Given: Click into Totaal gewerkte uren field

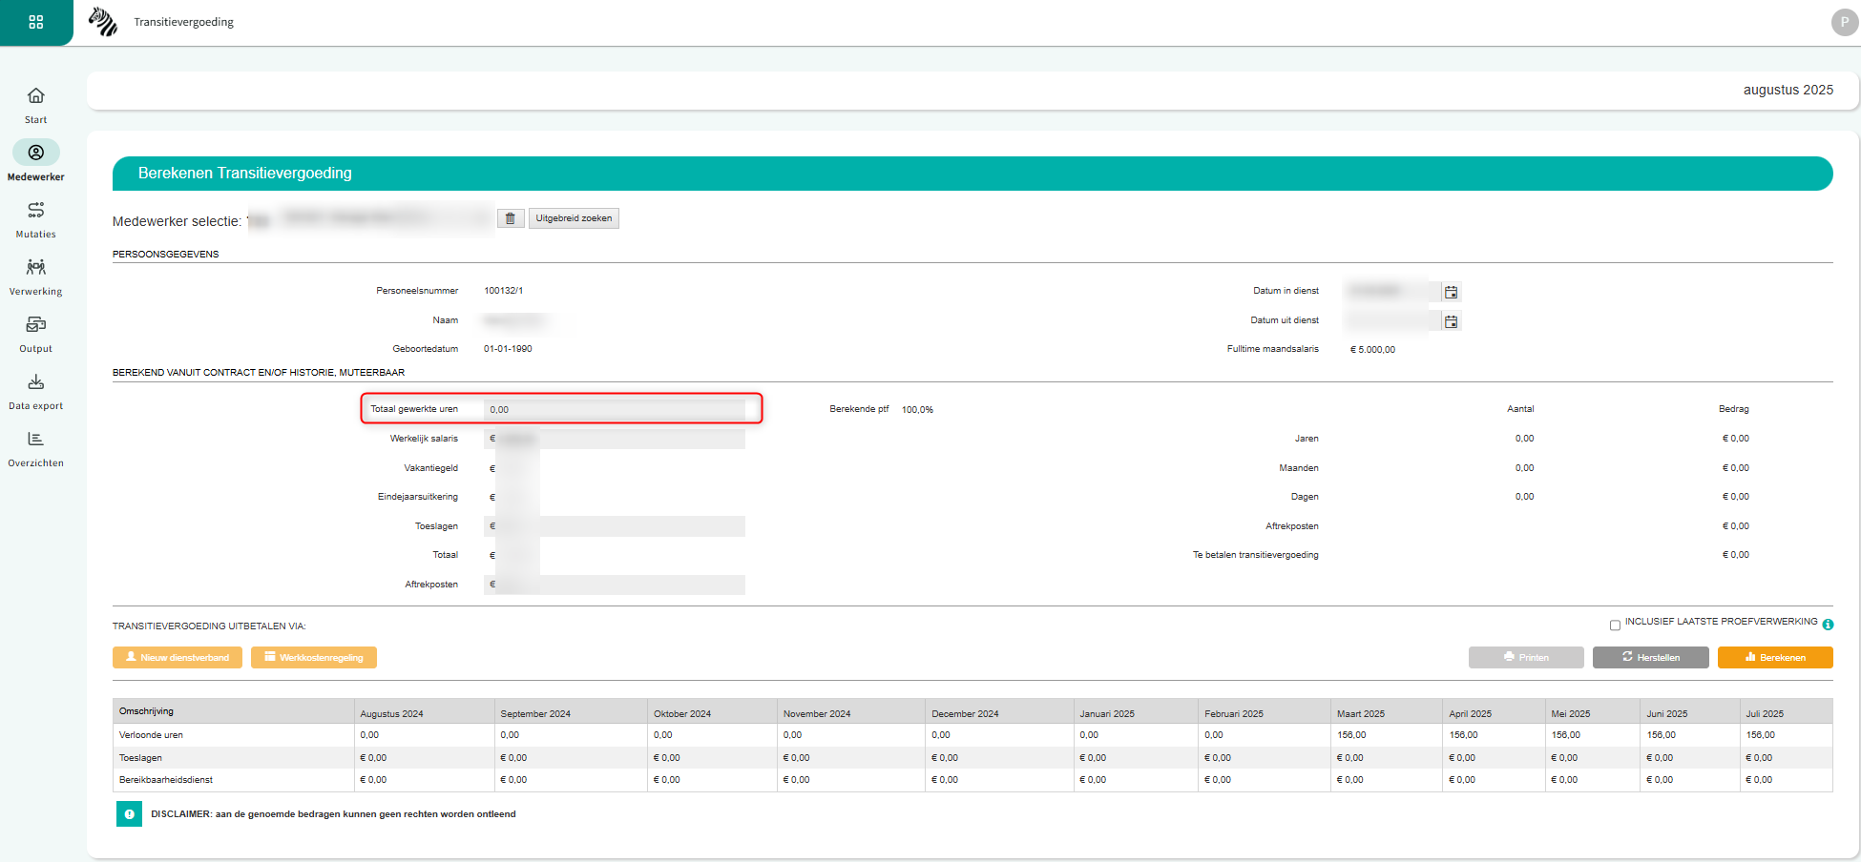Looking at the screenshot, I should click(615, 409).
